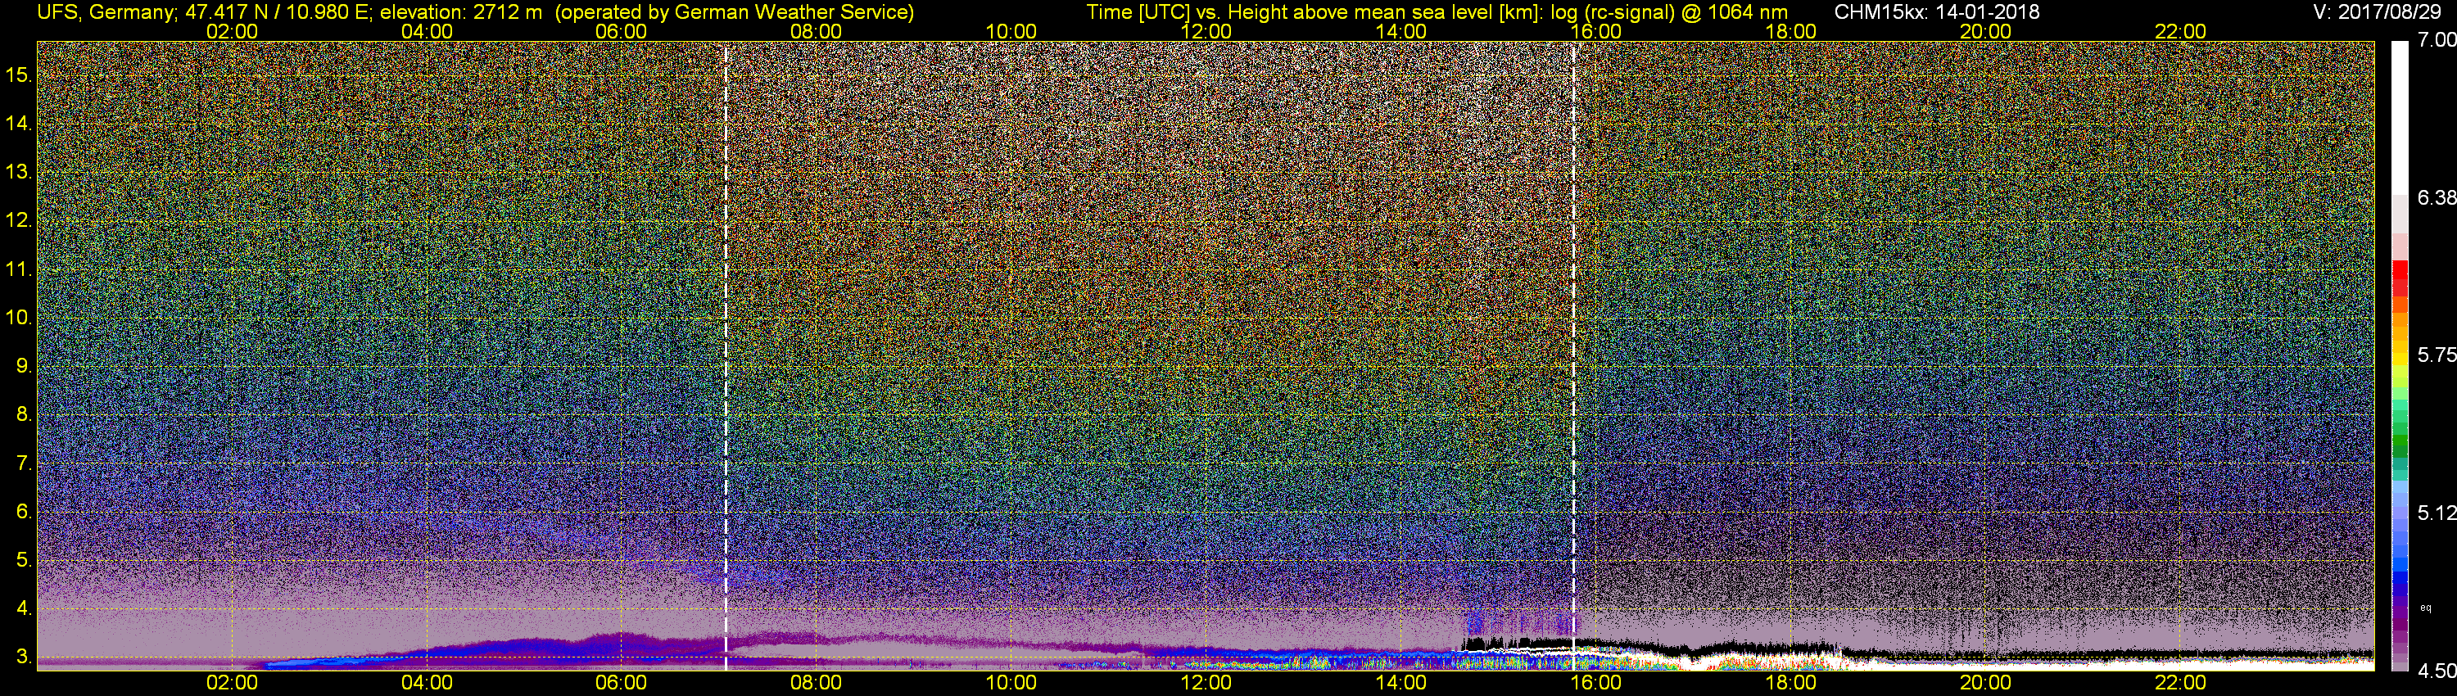The width and height of the screenshot is (2457, 696).
Task: Pick the '12:00' label on lower time axis
Action: point(1206,683)
